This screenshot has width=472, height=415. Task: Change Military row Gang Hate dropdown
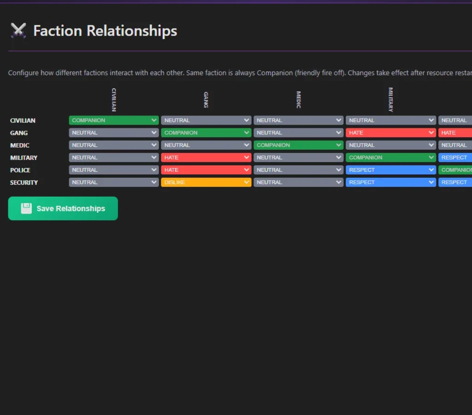[x=206, y=157]
